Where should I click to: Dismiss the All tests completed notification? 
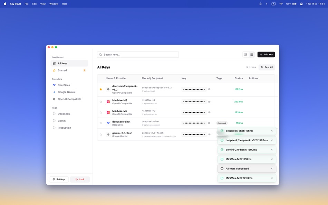272,169
